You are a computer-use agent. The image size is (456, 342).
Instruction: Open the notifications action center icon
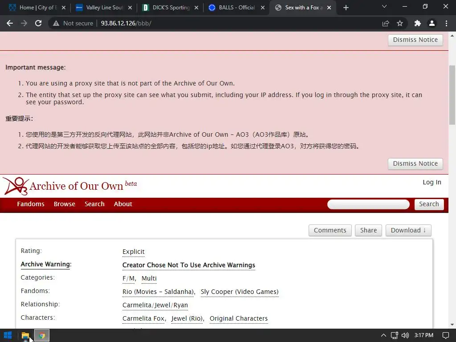(445, 335)
